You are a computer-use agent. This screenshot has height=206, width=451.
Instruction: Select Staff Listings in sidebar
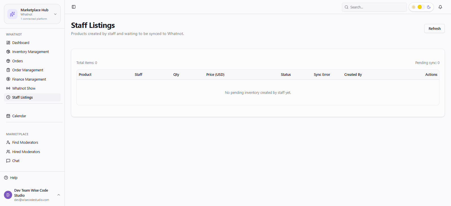(32, 97)
